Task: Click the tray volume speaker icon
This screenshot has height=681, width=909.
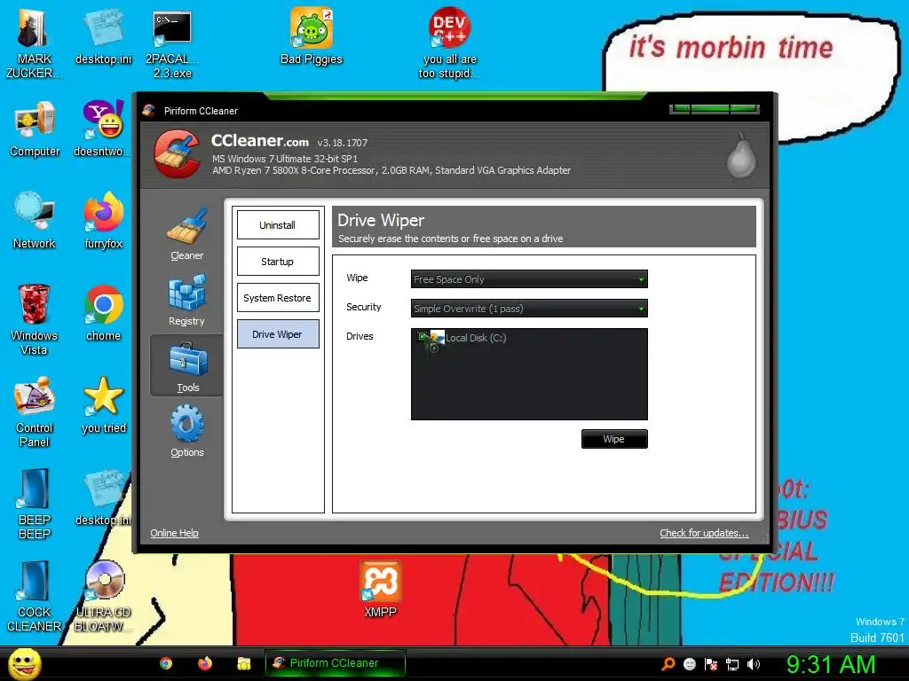Action: tap(754, 664)
